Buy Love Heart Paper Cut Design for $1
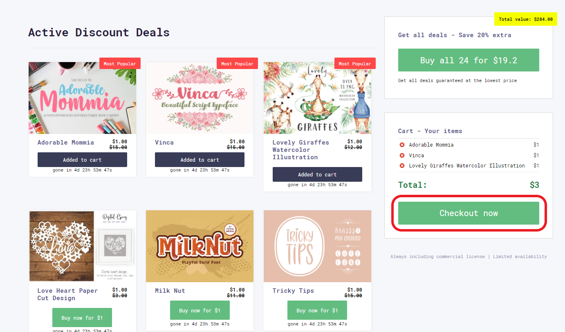 [82, 318]
